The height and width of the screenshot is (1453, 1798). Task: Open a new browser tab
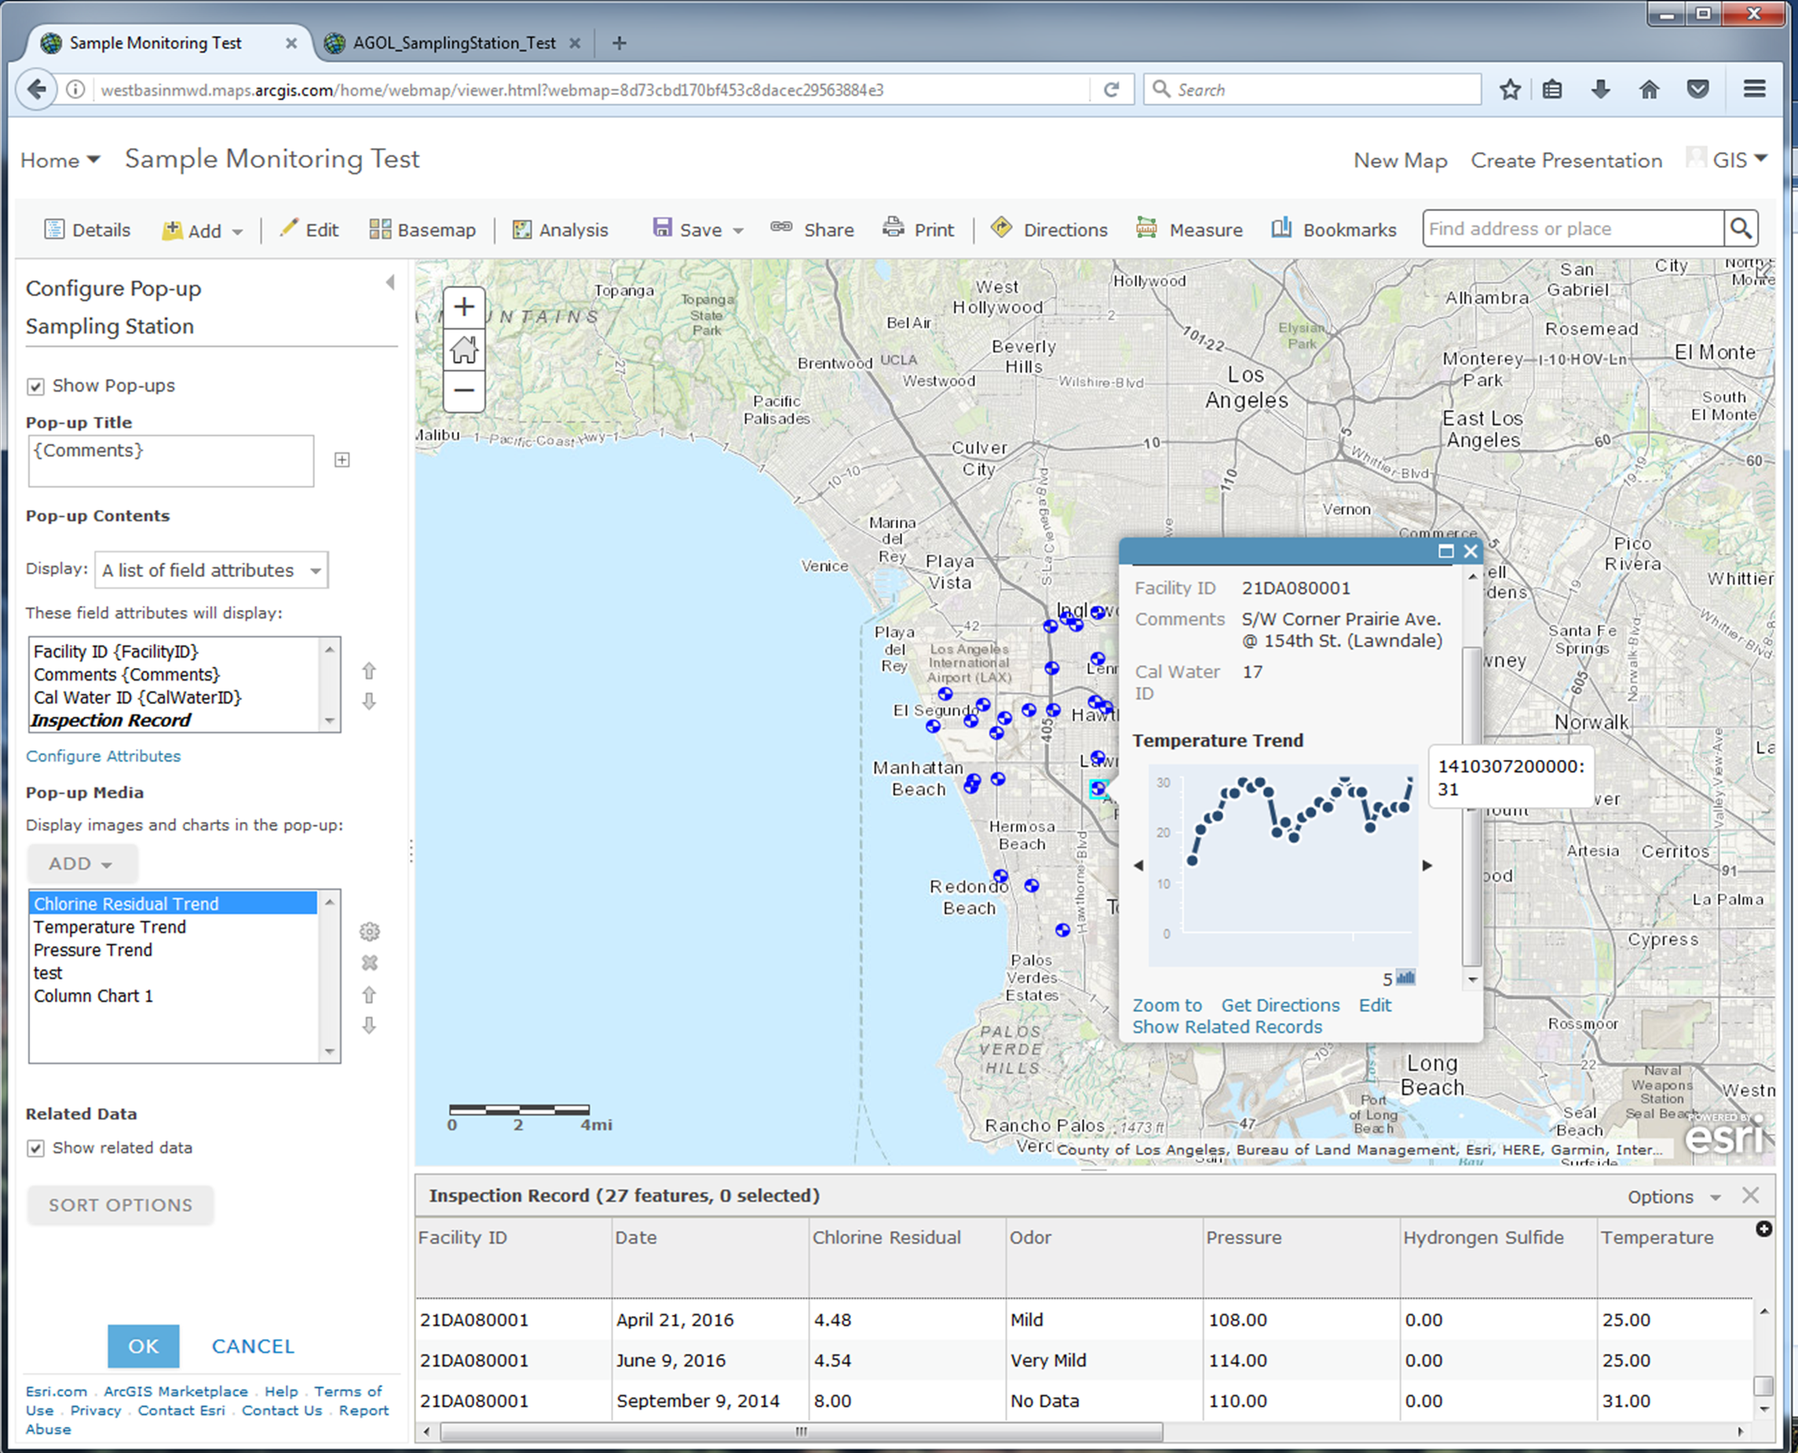pos(619,42)
